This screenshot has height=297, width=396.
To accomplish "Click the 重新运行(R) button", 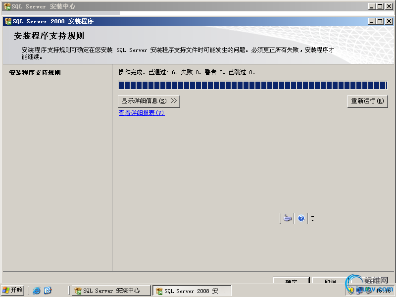I will 367,101.
